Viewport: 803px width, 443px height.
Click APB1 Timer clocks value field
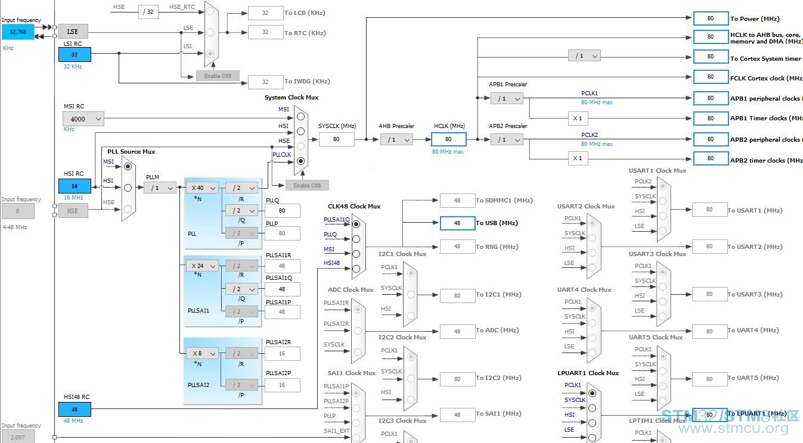(711, 118)
